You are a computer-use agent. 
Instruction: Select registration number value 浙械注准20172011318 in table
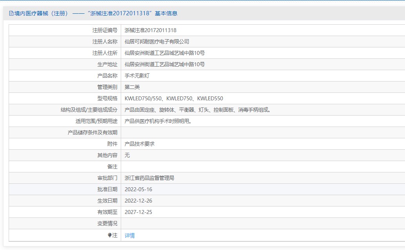150,30
